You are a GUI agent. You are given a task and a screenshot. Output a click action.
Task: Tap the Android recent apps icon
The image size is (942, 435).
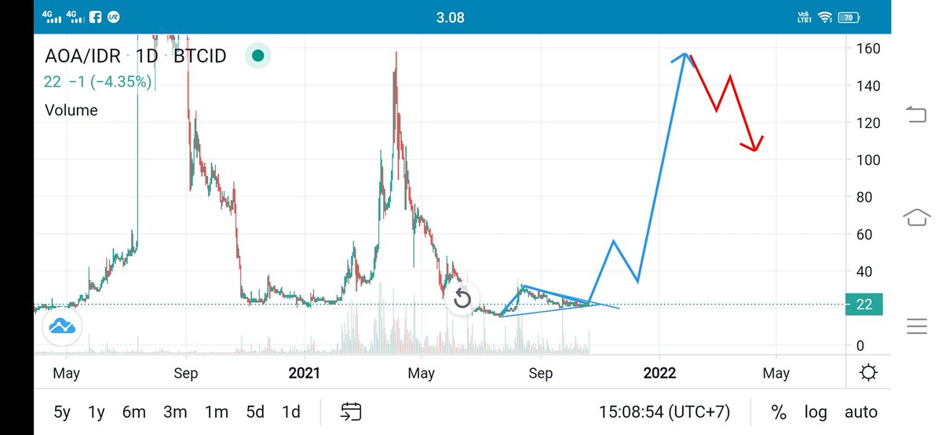[x=916, y=326]
